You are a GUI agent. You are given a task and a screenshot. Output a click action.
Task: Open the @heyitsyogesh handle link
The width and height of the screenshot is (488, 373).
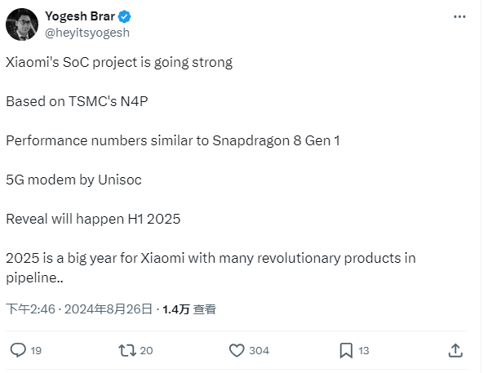point(87,33)
